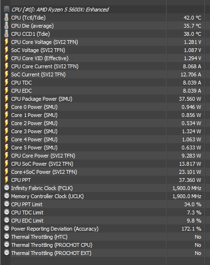The image size is (210, 265).
Task: Click the 1.281 V value
Action: click(x=193, y=42)
